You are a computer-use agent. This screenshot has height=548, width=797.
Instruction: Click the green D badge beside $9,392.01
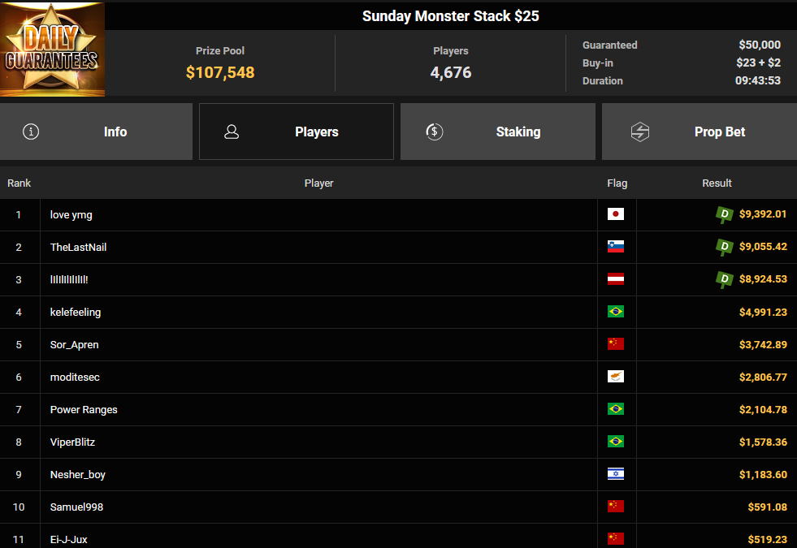point(725,214)
